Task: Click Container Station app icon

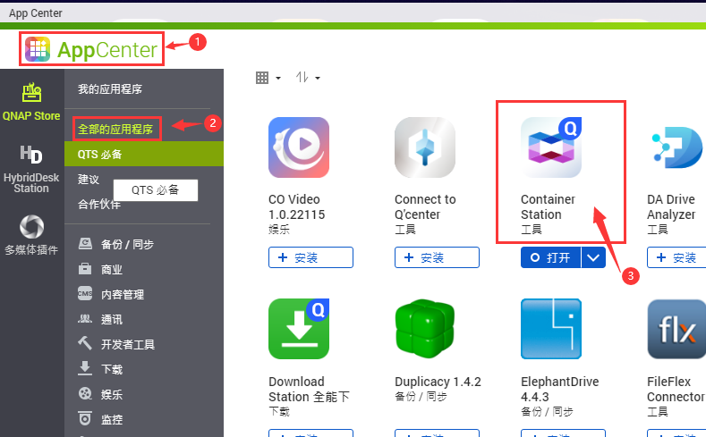Action: (x=551, y=147)
